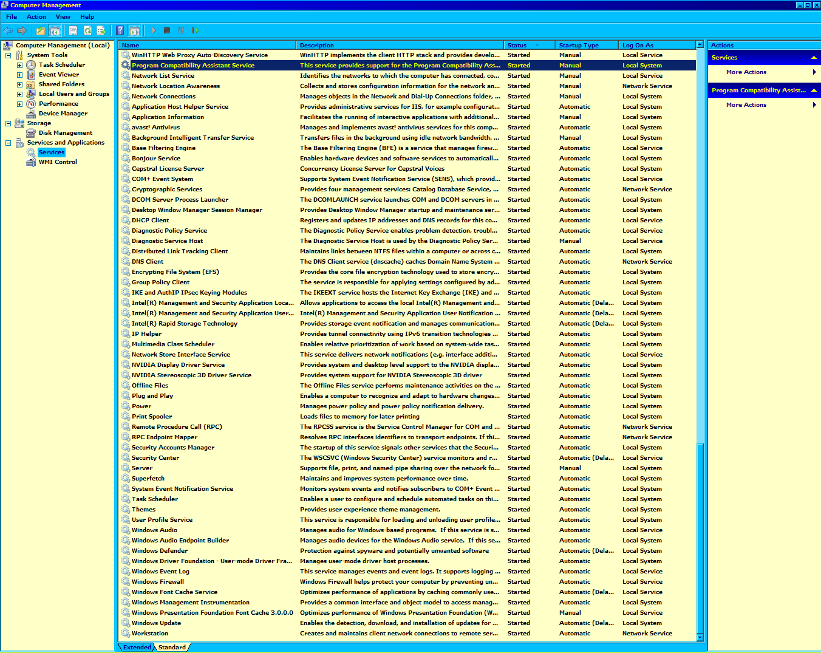
Task: Open More Actions under Program Compatibility Assist...
Action: pos(764,105)
